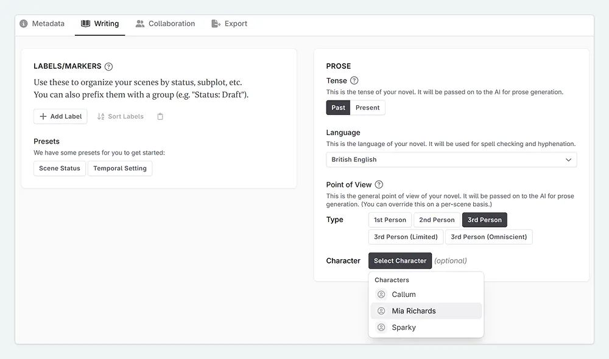The image size is (609, 359).
Task: Click the collaboration people icon
Action: point(140,24)
